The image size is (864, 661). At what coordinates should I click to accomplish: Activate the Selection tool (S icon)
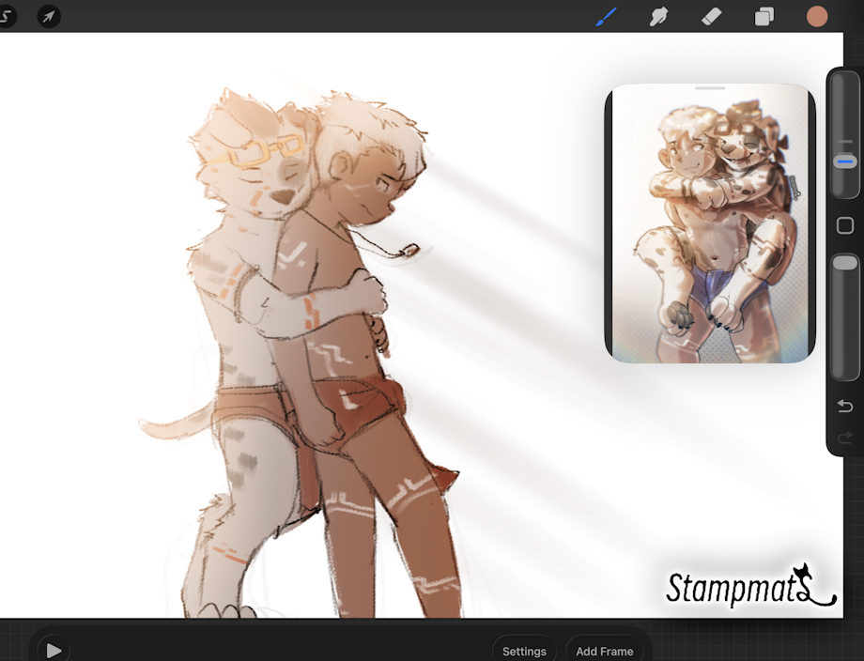(6, 17)
